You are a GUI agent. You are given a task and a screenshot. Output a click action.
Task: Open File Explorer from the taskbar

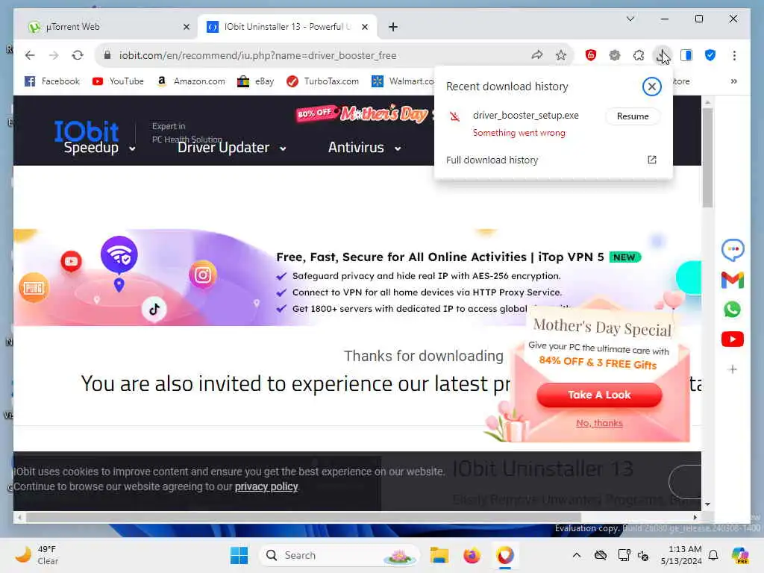[439, 555]
